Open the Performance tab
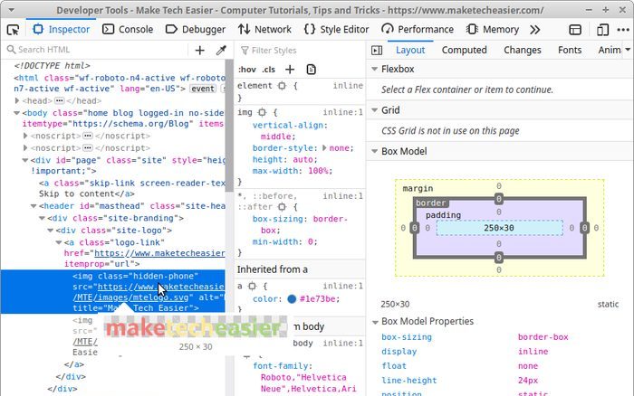The height and width of the screenshot is (396, 634). [418, 30]
